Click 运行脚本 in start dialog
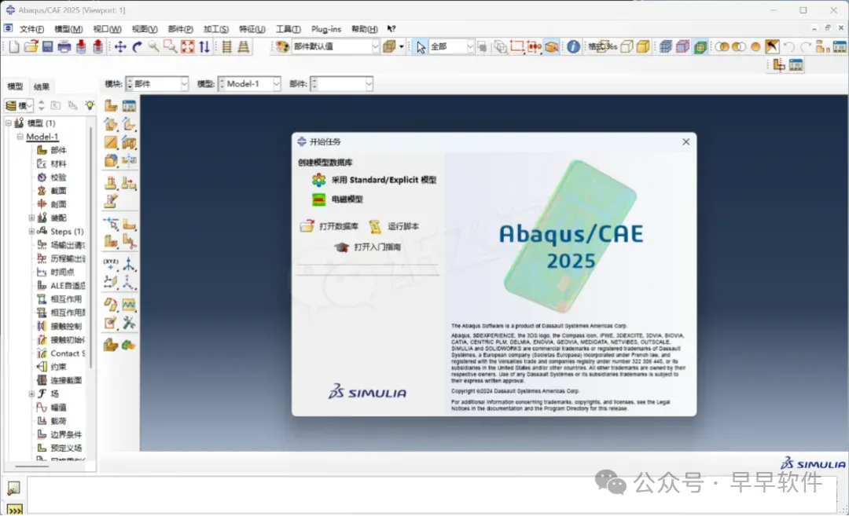The width and height of the screenshot is (849, 516). pos(394,226)
